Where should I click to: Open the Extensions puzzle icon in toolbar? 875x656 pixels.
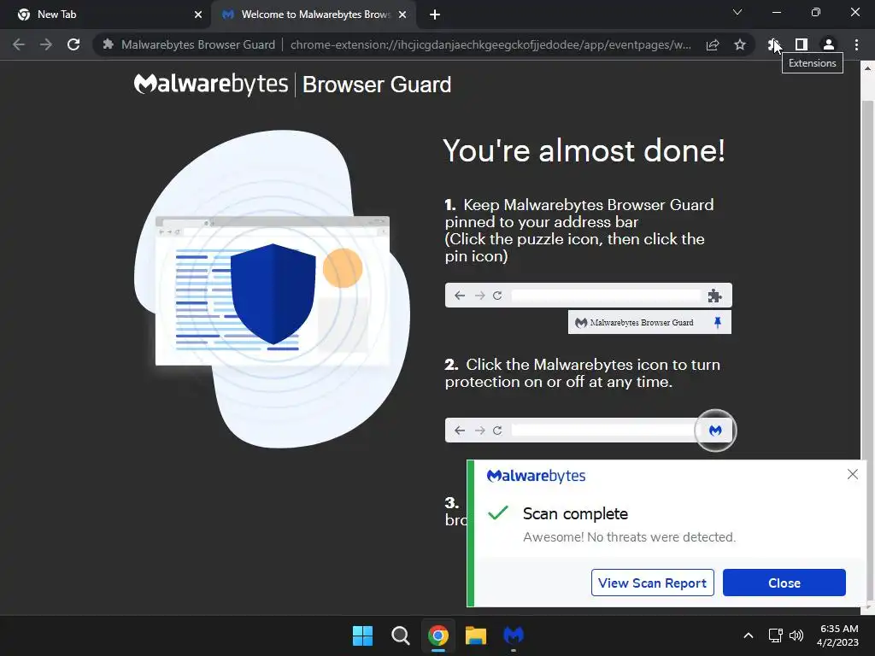[772, 44]
